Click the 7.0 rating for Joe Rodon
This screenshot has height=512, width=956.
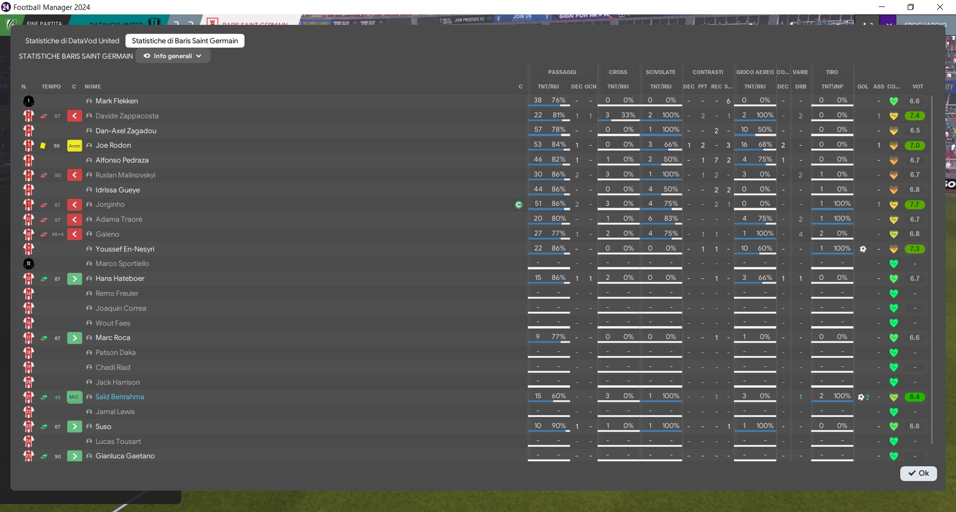(x=915, y=146)
